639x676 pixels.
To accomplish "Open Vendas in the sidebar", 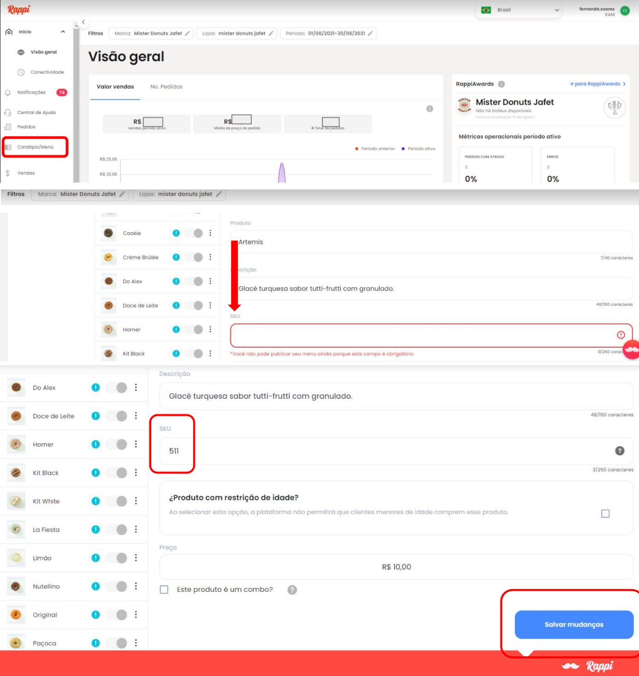I will [26, 173].
